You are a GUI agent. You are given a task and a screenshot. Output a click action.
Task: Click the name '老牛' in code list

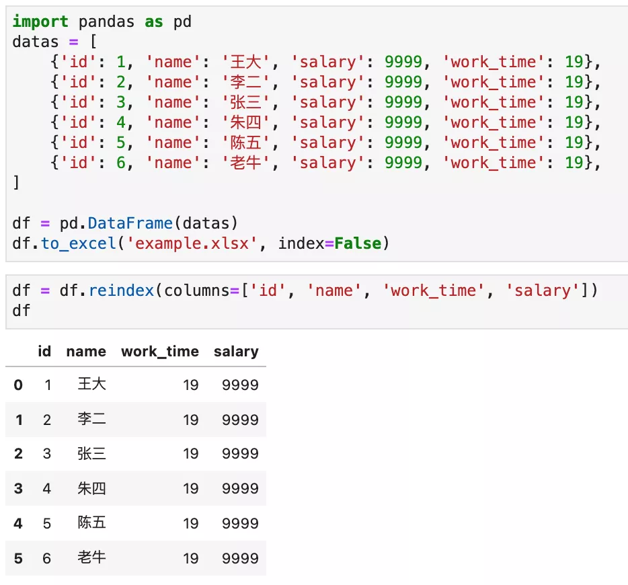(x=245, y=163)
